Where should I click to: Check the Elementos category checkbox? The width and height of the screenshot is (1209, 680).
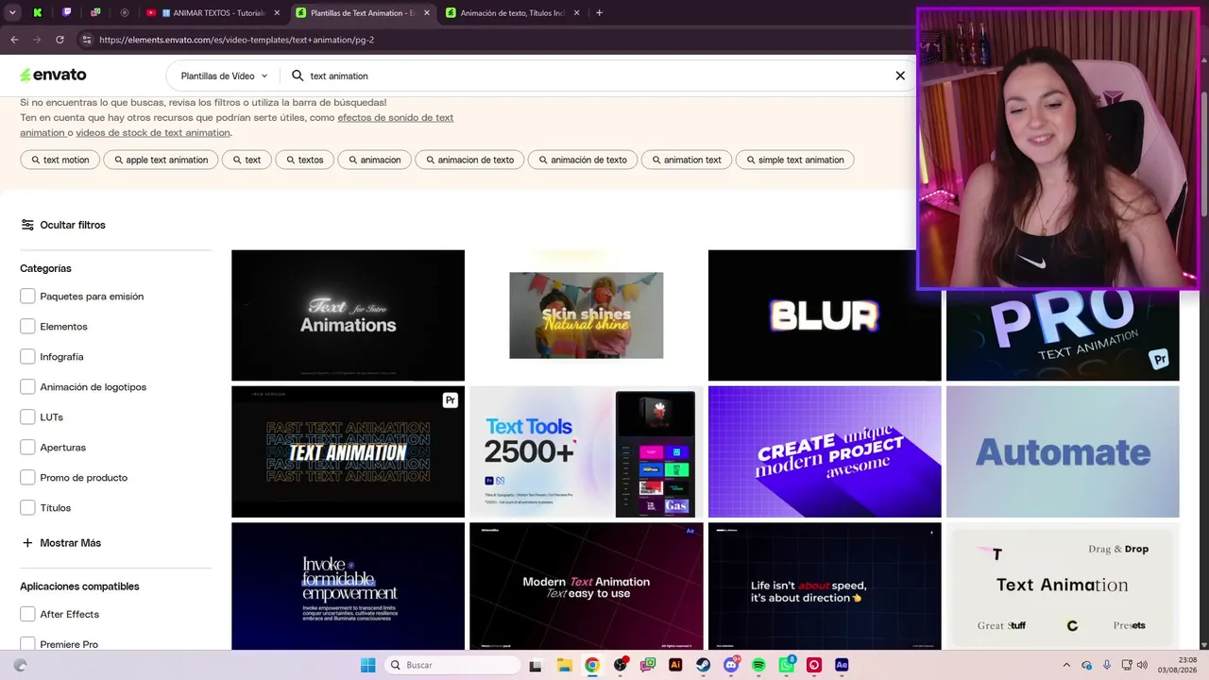click(x=27, y=327)
